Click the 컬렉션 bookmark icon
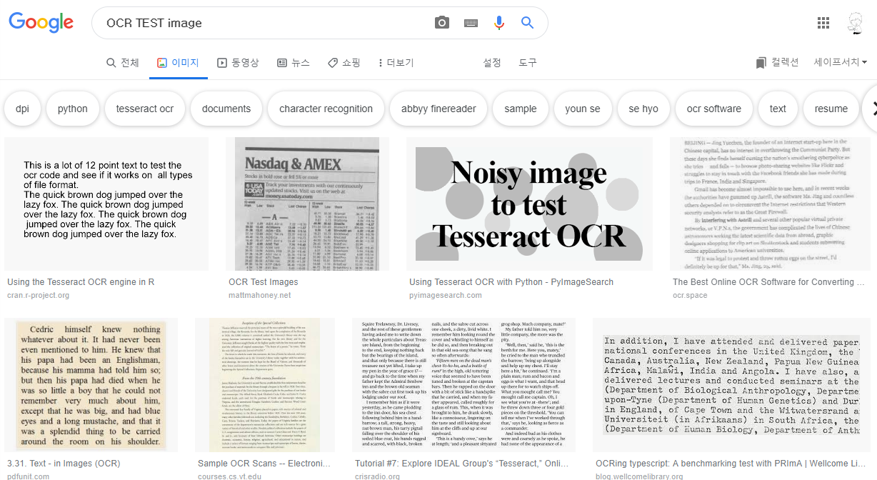The height and width of the screenshot is (480, 877). pyautogui.click(x=761, y=63)
